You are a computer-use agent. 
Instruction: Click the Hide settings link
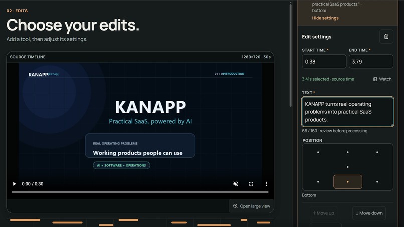click(x=325, y=18)
